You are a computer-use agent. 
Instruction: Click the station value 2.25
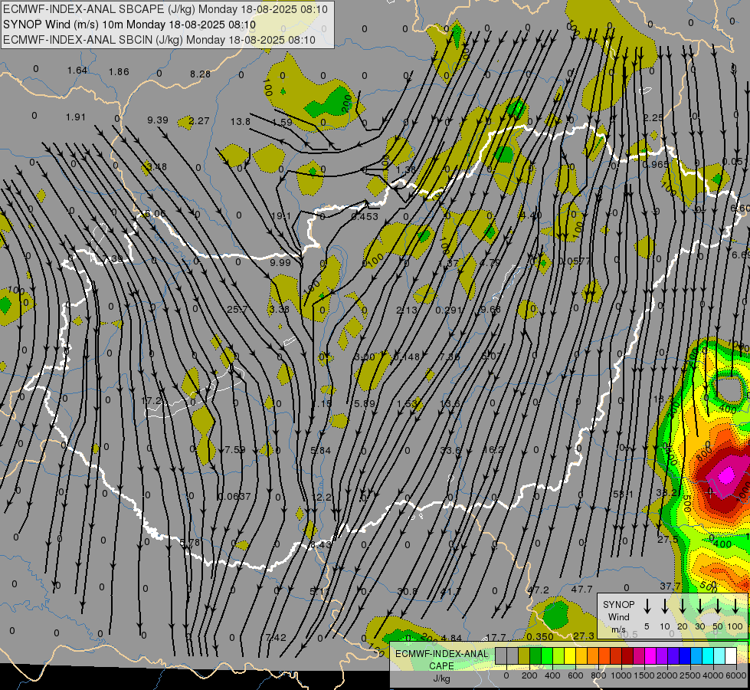(653, 118)
